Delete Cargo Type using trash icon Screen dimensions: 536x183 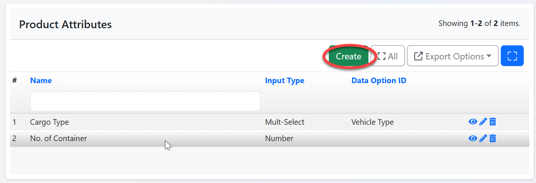pos(493,122)
